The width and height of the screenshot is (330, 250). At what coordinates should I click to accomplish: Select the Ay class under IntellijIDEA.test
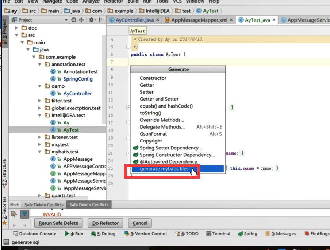pyautogui.click(x=66, y=123)
